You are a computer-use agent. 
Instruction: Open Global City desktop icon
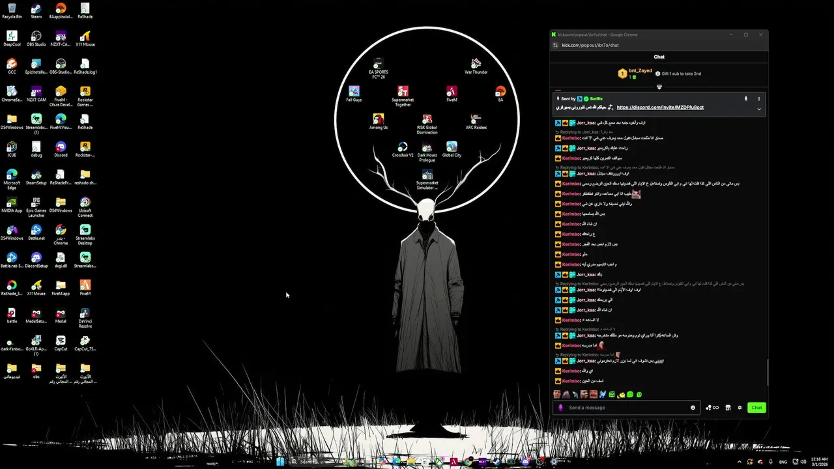[x=452, y=150]
